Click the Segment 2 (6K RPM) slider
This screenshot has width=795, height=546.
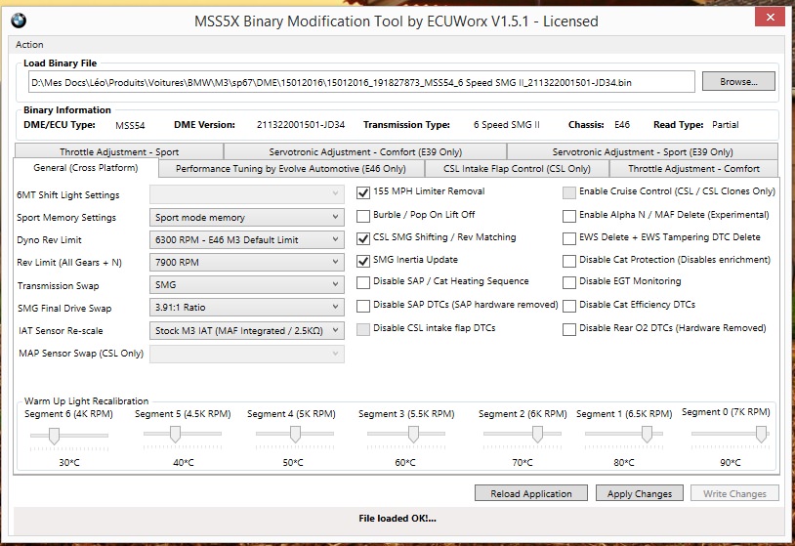point(523,435)
